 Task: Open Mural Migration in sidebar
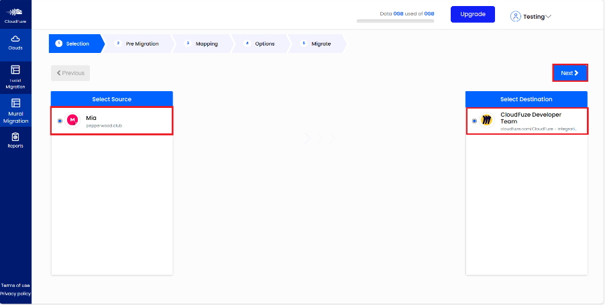[x=15, y=111]
